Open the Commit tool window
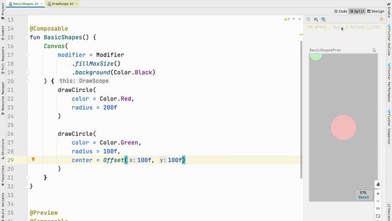392x221 pixels. [x=2, y=33]
